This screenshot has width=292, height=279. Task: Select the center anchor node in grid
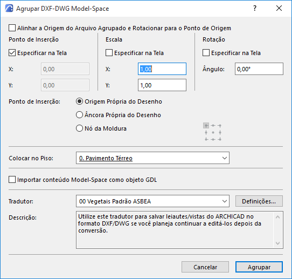point(213,132)
